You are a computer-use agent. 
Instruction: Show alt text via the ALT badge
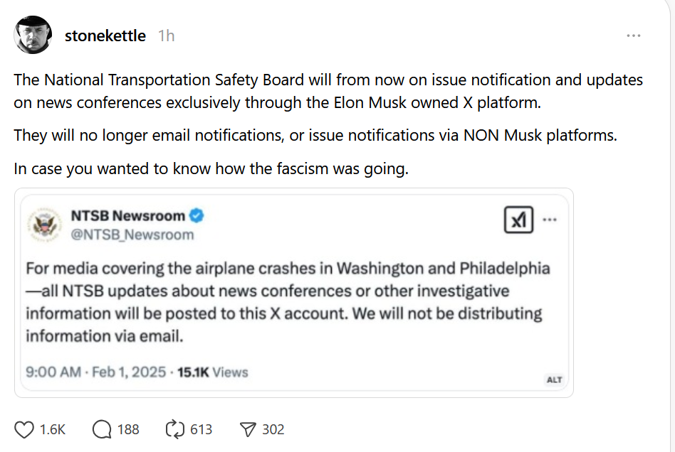(x=554, y=380)
